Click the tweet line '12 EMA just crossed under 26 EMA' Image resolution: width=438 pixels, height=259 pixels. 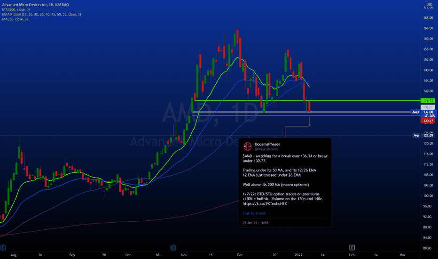272,175
